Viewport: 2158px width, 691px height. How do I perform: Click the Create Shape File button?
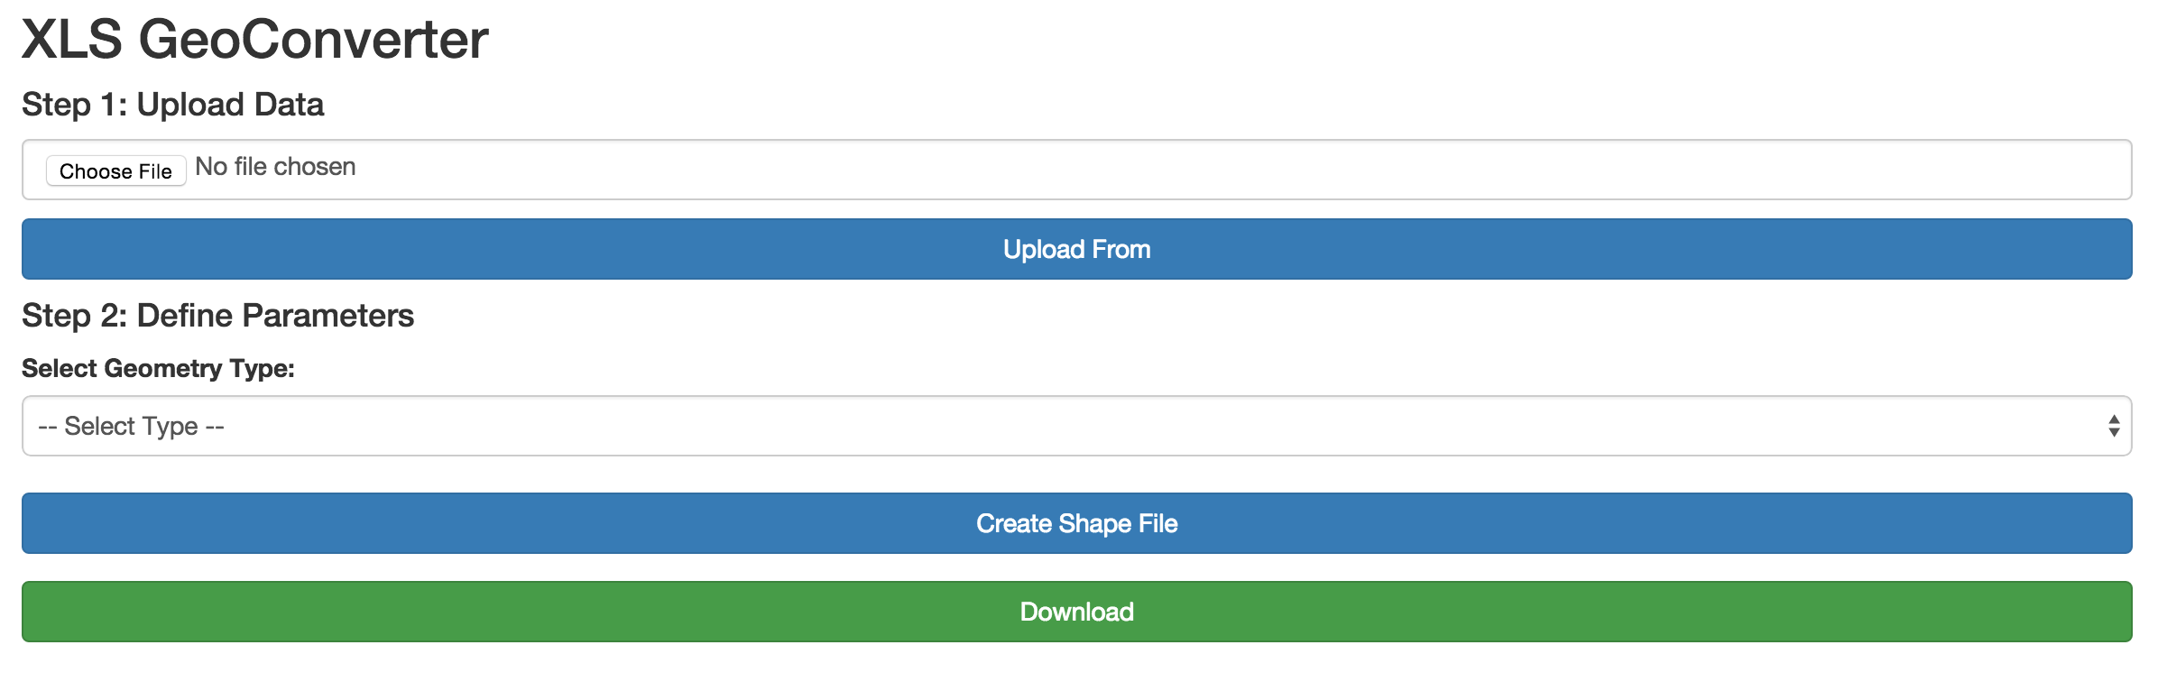pyautogui.click(x=1076, y=523)
